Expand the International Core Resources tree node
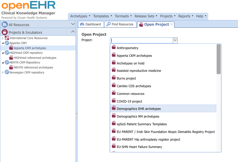This screenshot has width=238, height=162. pos(3,38)
